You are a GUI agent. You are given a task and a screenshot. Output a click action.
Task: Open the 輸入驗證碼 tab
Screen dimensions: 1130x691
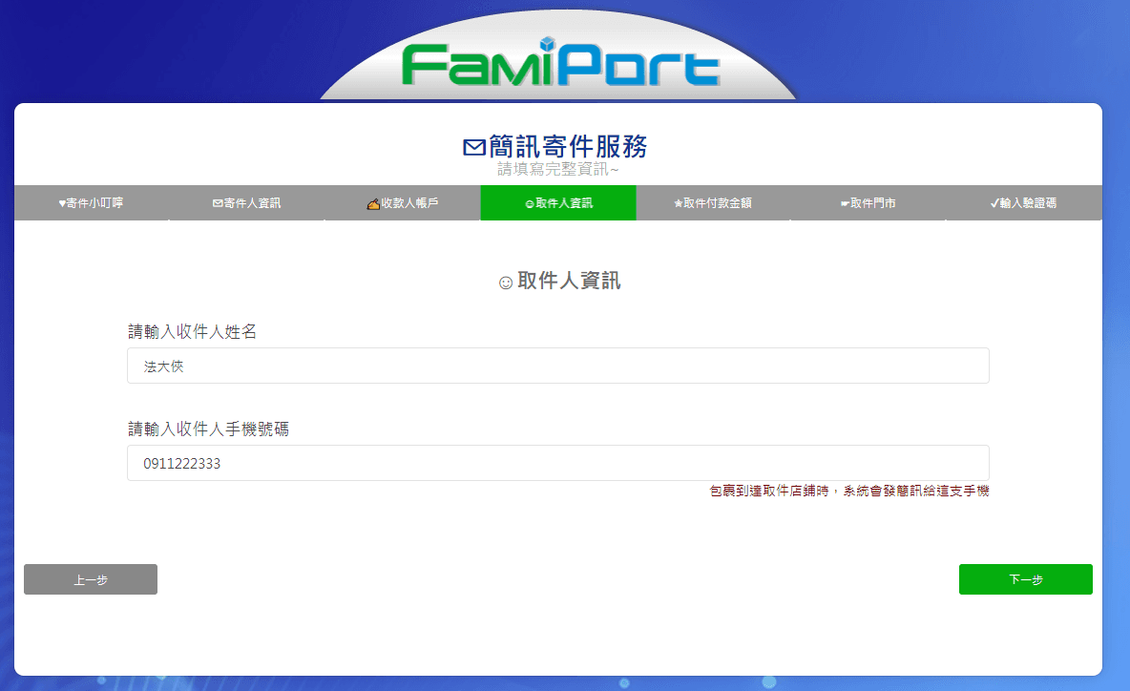pos(1024,203)
